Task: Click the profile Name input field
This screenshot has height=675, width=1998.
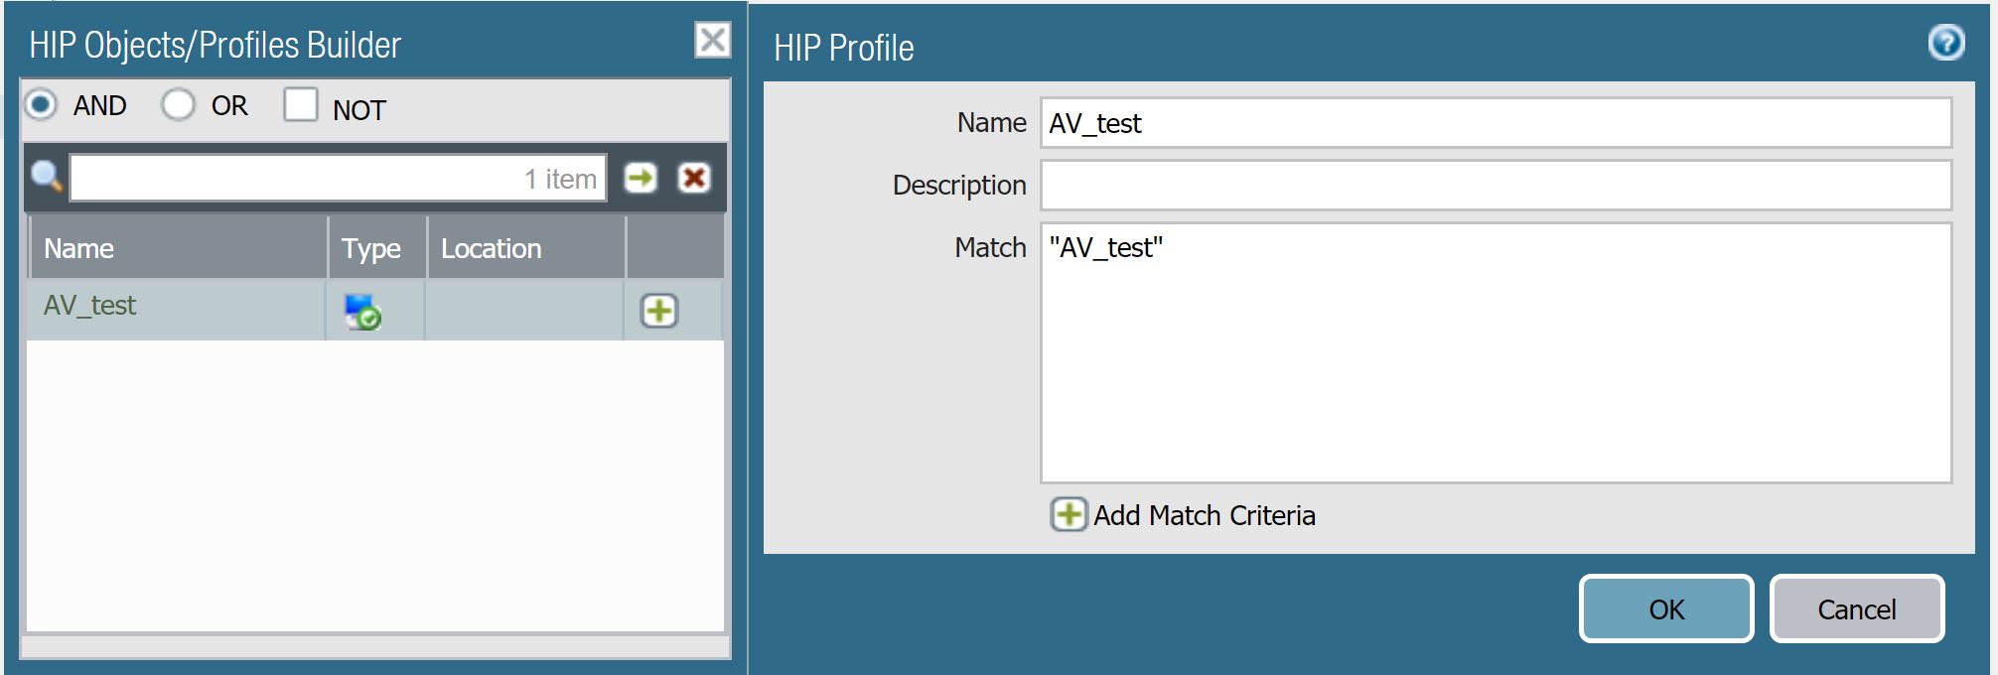Action: [1495, 123]
